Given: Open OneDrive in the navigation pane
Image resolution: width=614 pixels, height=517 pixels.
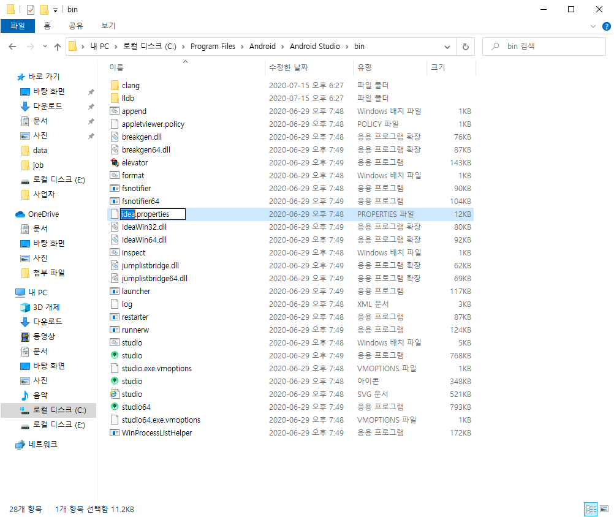Looking at the screenshot, I should (43, 214).
